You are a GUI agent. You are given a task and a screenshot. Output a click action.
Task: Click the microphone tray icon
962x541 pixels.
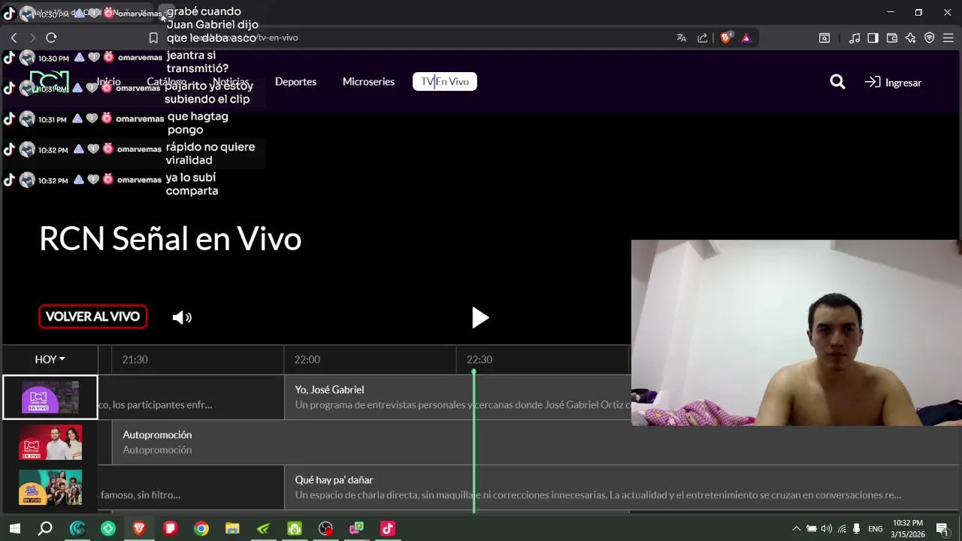click(x=856, y=528)
